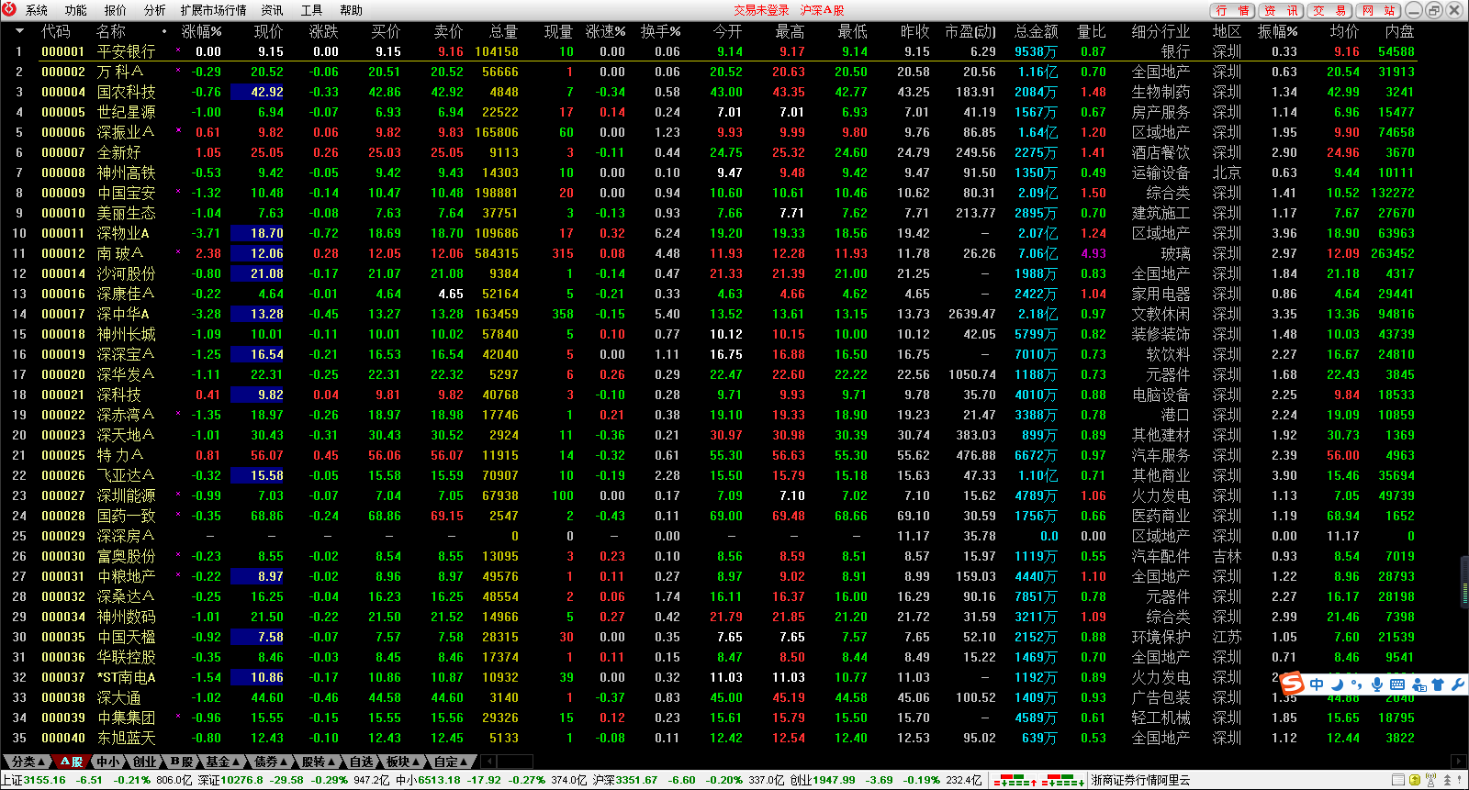Image resolution: width=1469 pixels, height=790 pixels.
Task: Click the Sogou moon mode icon
Action: [x=1338, y=684]
